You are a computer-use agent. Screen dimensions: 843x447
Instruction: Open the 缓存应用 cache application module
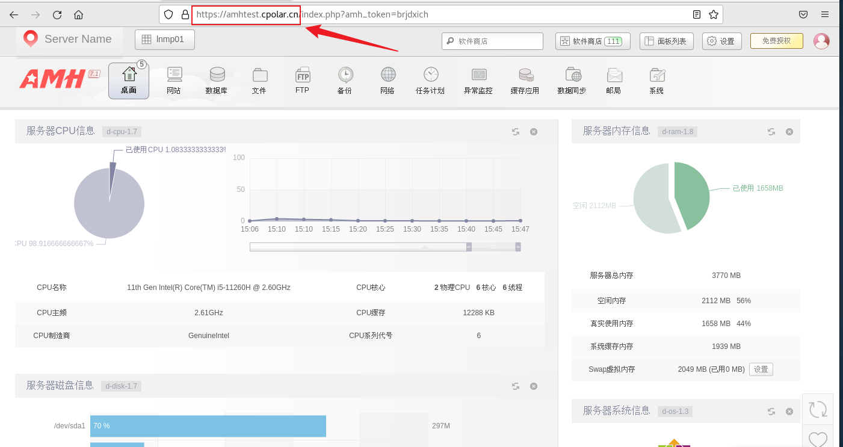(x=525, y=81)
